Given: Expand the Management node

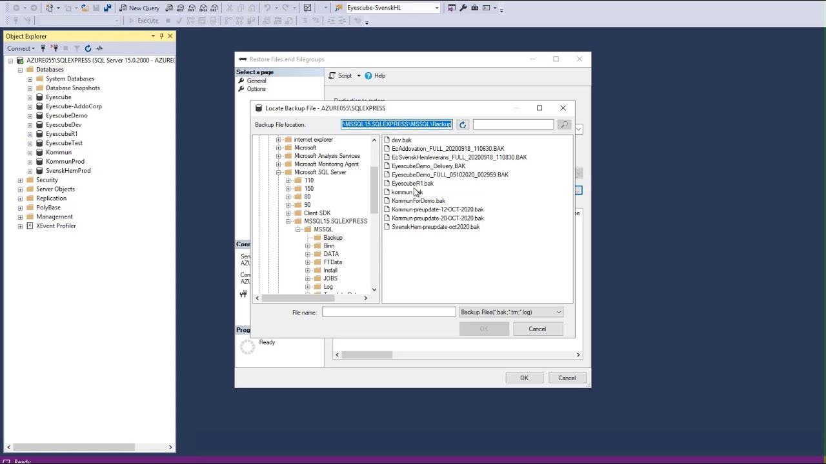Looking at the screenshot, I should [20, 217].
